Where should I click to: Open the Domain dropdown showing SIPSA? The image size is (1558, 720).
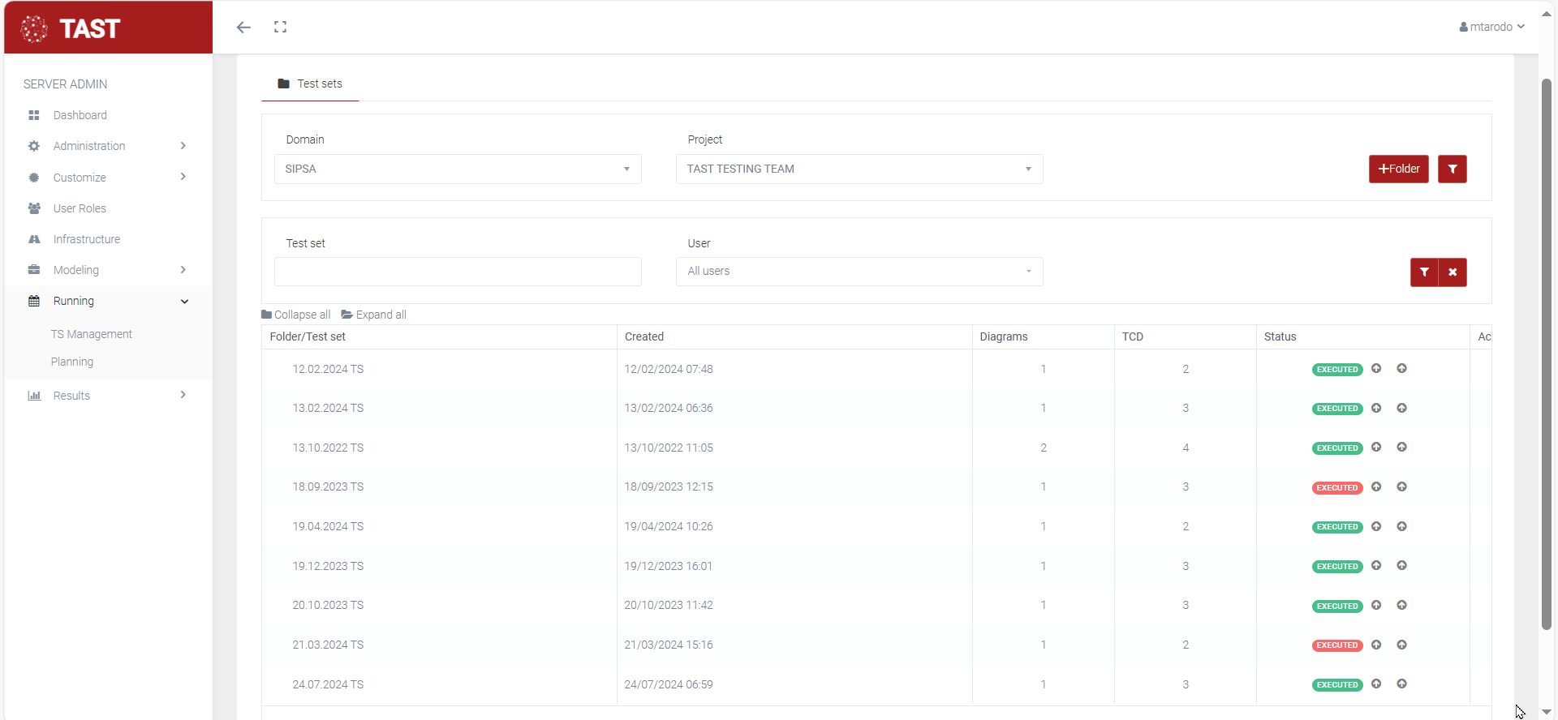coord(458,169)
